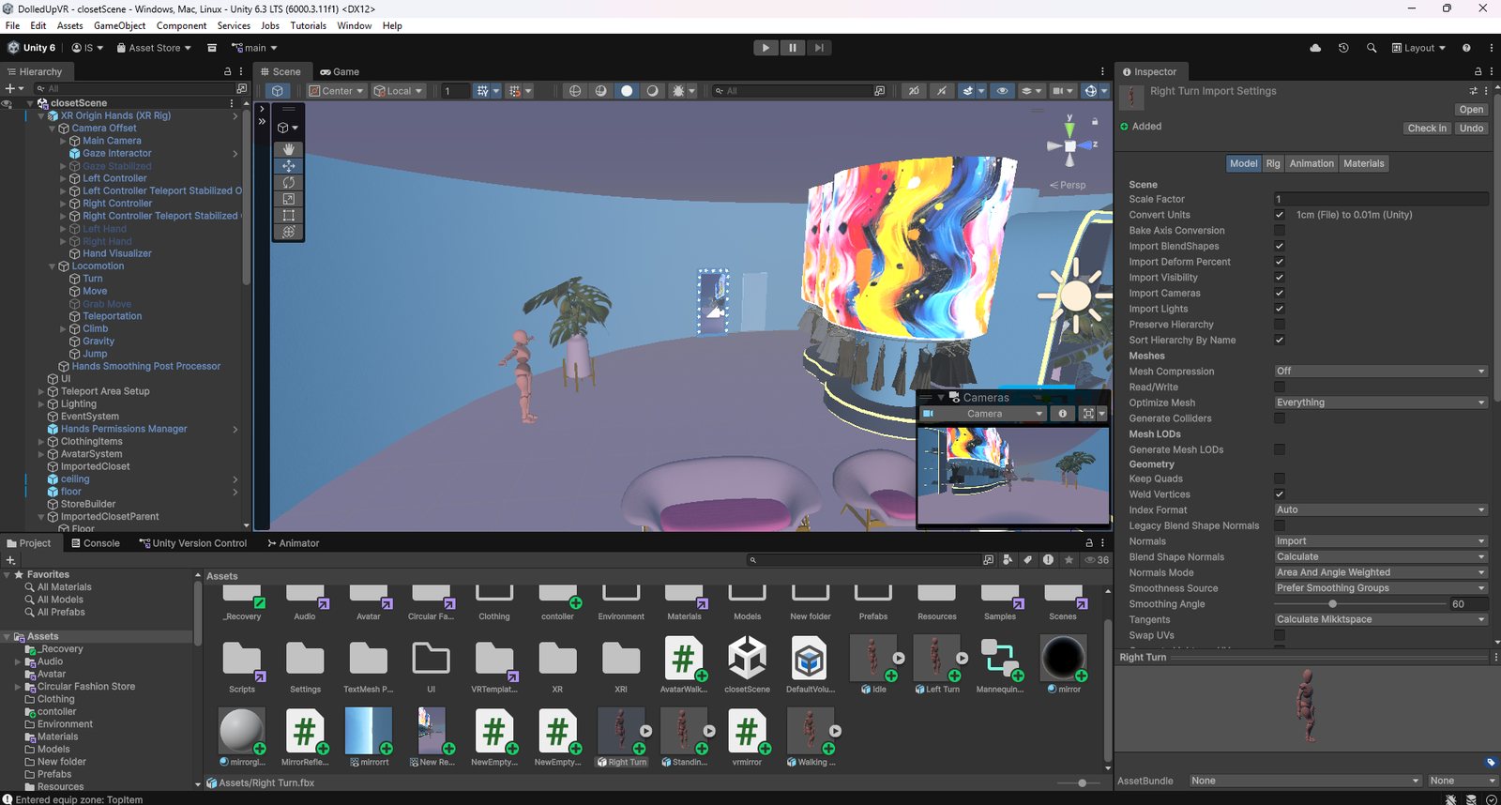This screenshot has width=1501, height=805.
Task: Toggle Import Cameras checkbox
Action: coord(1280,293)
